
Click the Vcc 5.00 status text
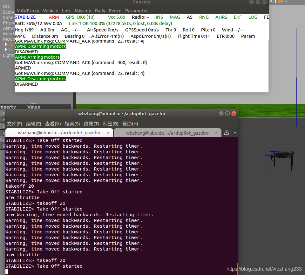(x=117, y=17)
